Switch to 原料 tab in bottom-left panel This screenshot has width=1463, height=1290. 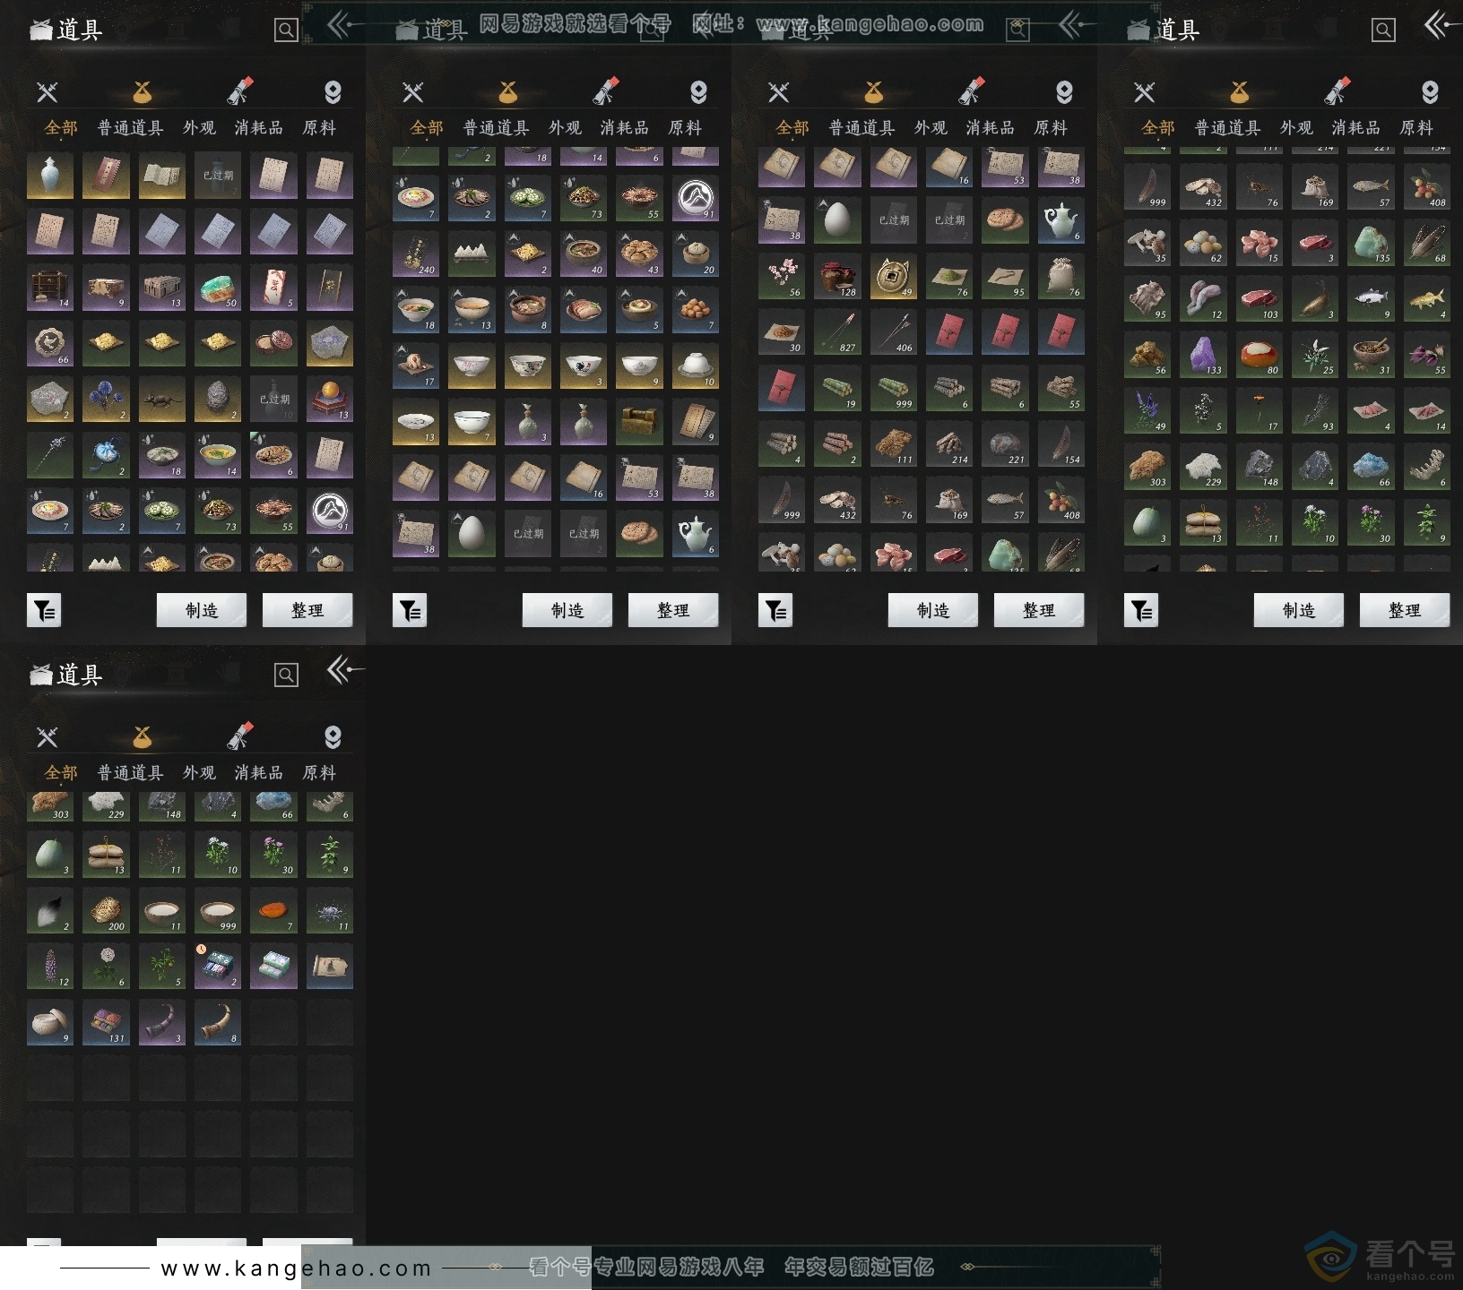(319, 773)
